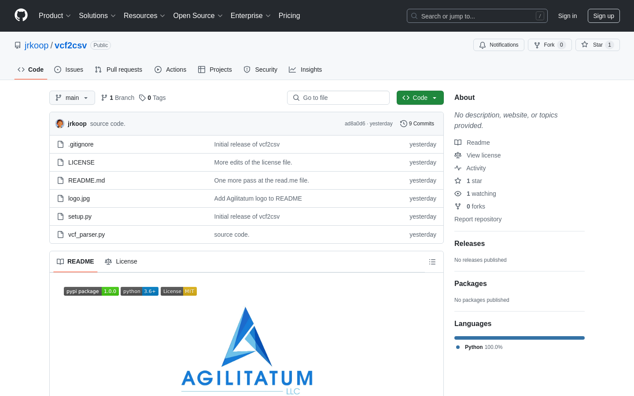View the 0 Tags list
Viewport: 634px width, 396px height.
pos(152,98)
